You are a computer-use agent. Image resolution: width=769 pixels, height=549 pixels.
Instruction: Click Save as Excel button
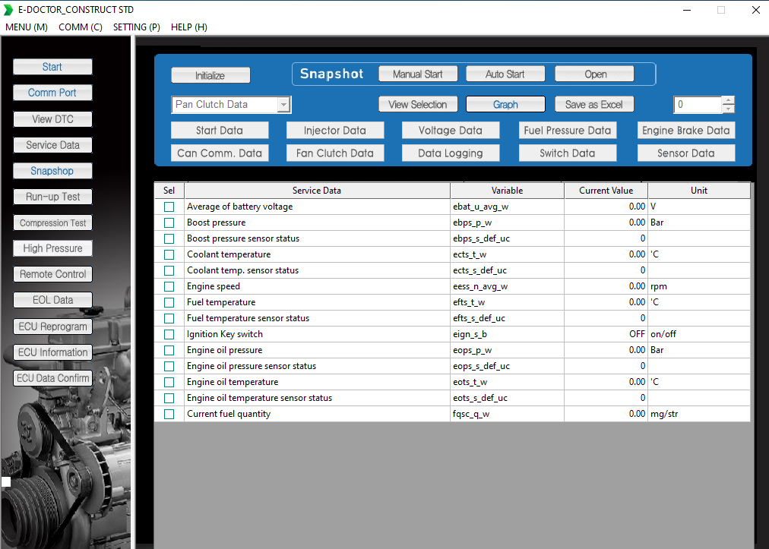tap(594, 104)
